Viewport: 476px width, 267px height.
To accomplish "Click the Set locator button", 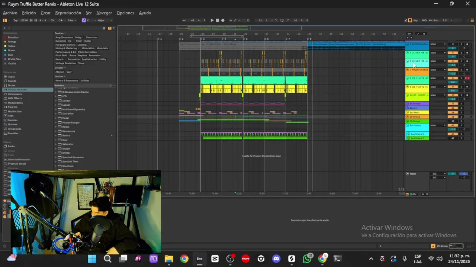I will [x=409, y=33].
